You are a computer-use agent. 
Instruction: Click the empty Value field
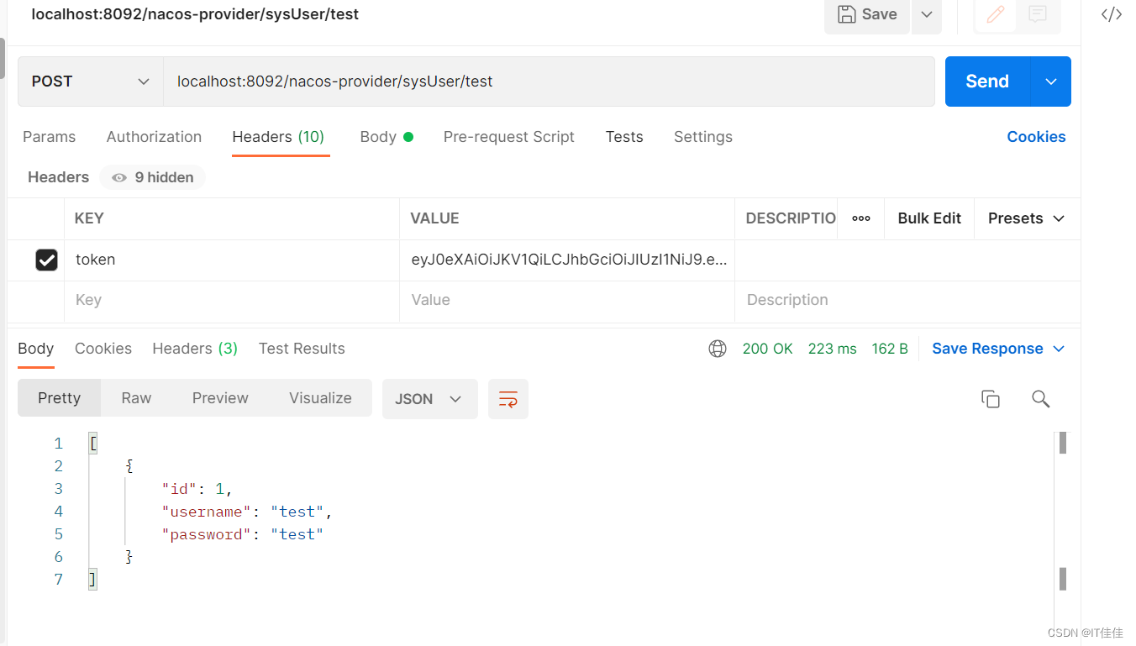tap(567, 301)
